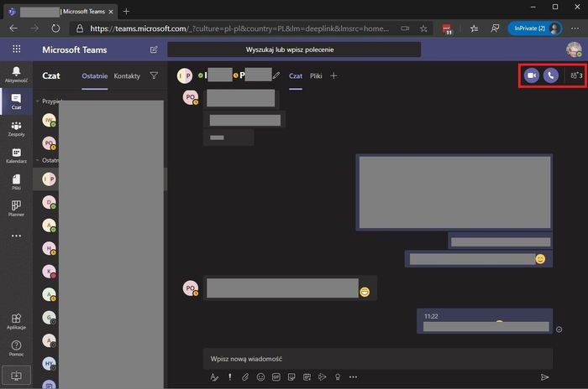Start a video call
This screenshot has width=588, height=389.
click(532, 75)
